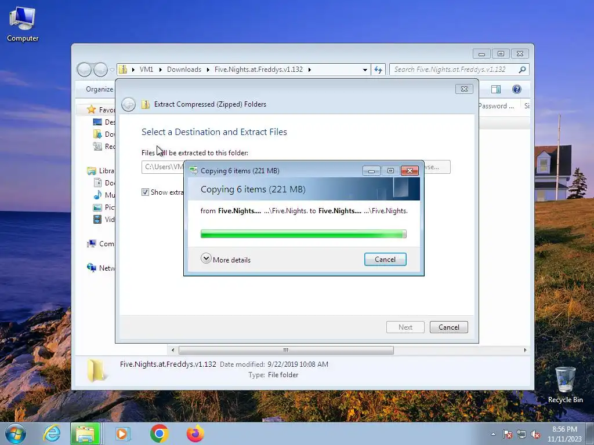
Task: Open the address bar history dropdown
Action: [x=365, y=70]
